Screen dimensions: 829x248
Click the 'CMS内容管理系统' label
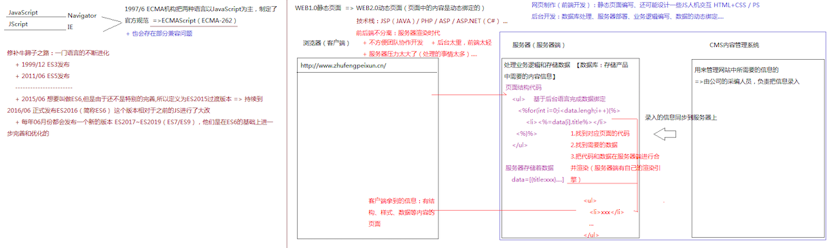pyautogui.click(x=734, y=45)
